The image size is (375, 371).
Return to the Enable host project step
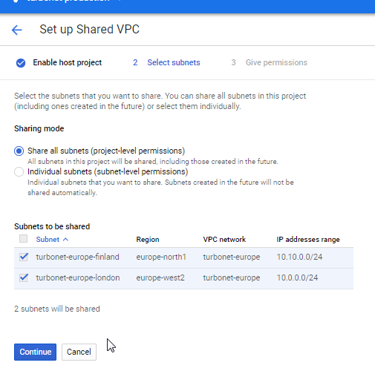click(68, 62)
